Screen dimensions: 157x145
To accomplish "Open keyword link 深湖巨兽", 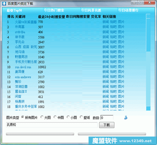I will tap(21, 86).
